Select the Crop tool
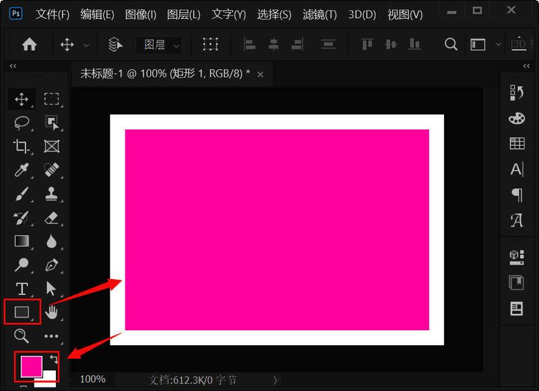This screenshot has height=391, width=539. (21, 146)
